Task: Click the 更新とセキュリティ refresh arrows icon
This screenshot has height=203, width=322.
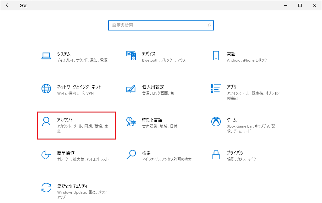Action: point(46,188)
